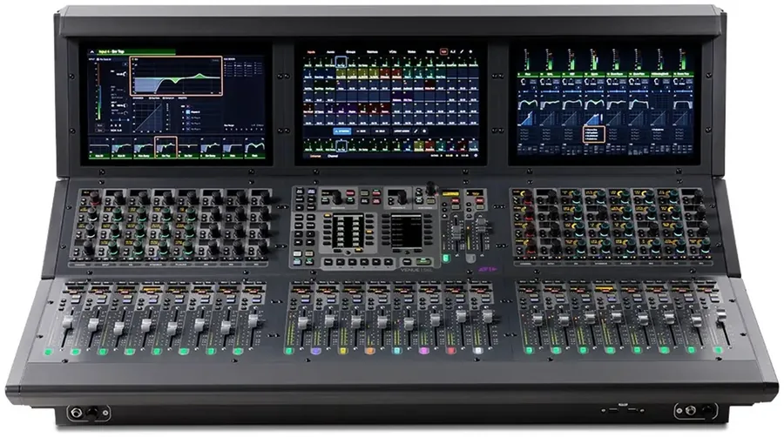This screenshot has width=784, height=437.
Task: Click the first fader cap in the center fader bank
Action: (x=302, y=322)
